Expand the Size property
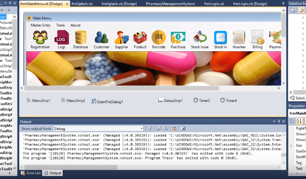Image resolution: width=306 pixels, height=179 pixels. pos(292,145)
